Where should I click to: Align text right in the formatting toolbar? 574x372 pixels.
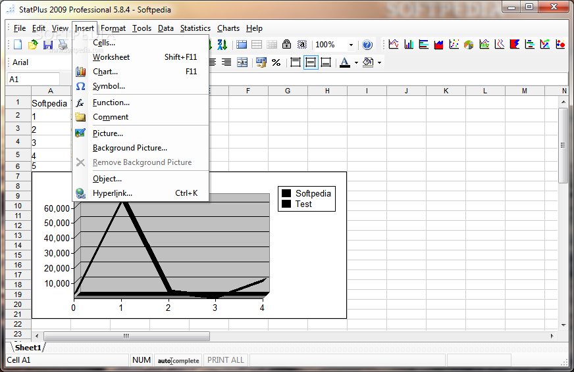click(226, 62)
